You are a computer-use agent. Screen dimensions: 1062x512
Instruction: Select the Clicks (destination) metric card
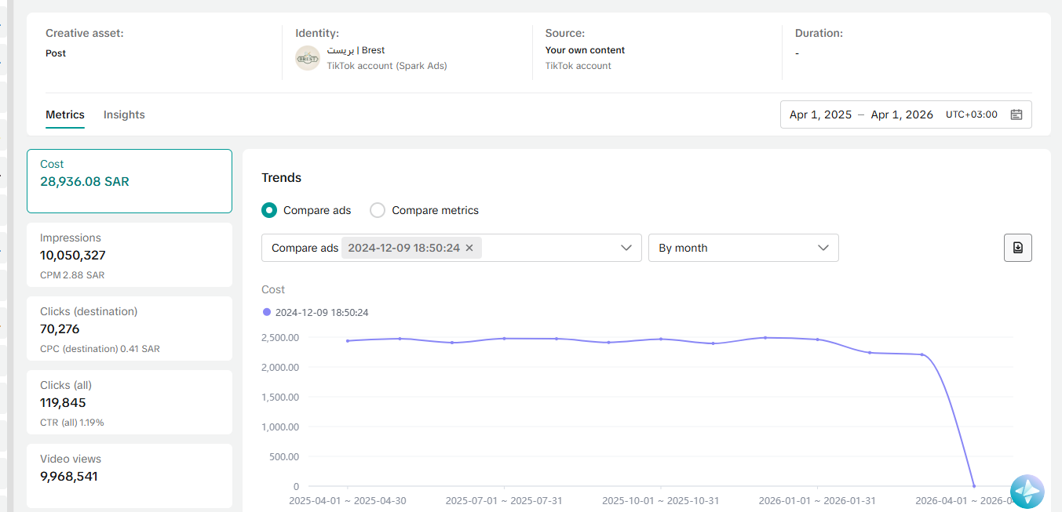[130, 329]
